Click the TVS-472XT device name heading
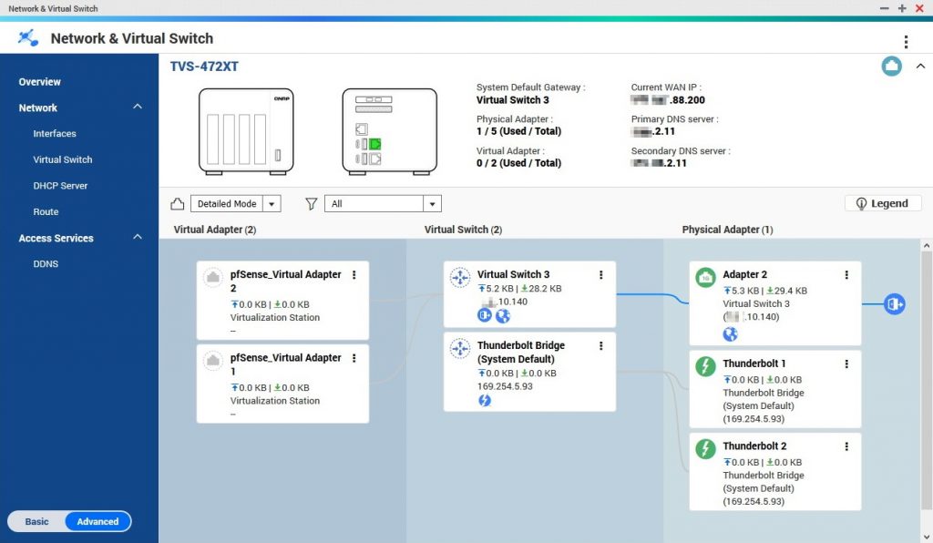 tap(204, 67)
